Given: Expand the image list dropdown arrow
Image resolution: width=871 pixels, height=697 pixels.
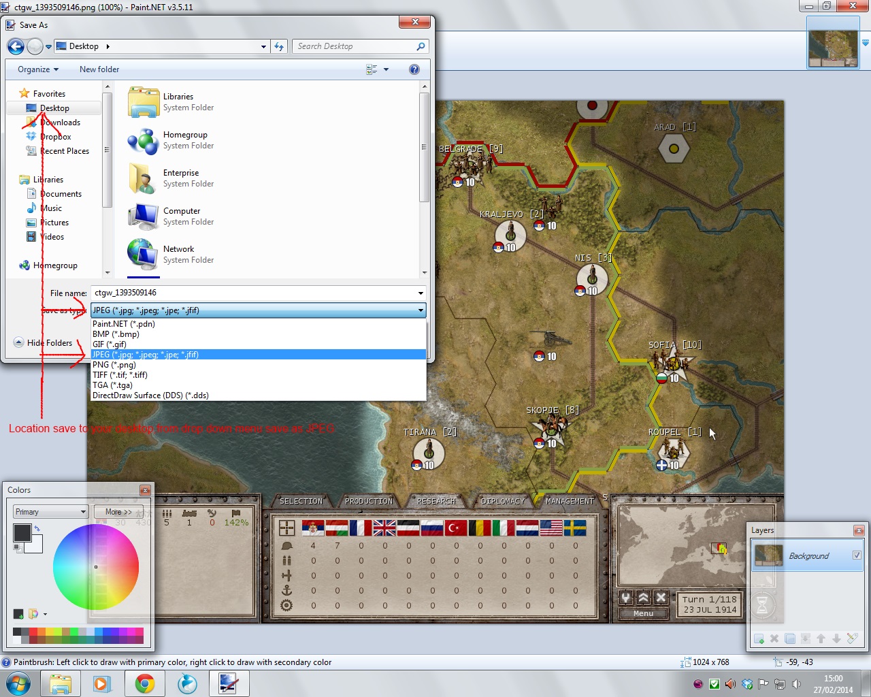Looking at the screenshot, I should click(866, 42).
